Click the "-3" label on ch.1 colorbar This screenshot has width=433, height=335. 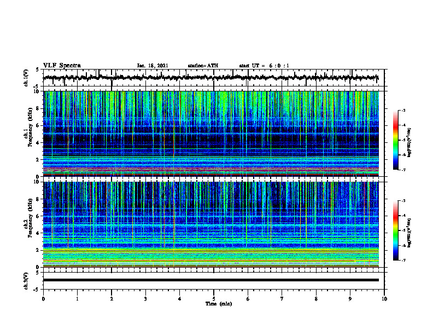point(403,110)
